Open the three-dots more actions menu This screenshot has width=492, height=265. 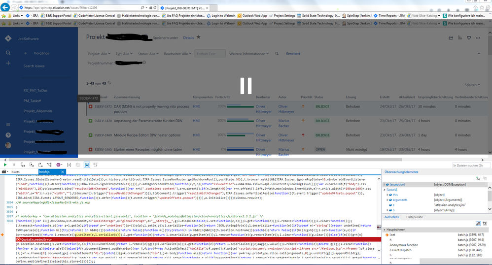click(x=478, y=38)
